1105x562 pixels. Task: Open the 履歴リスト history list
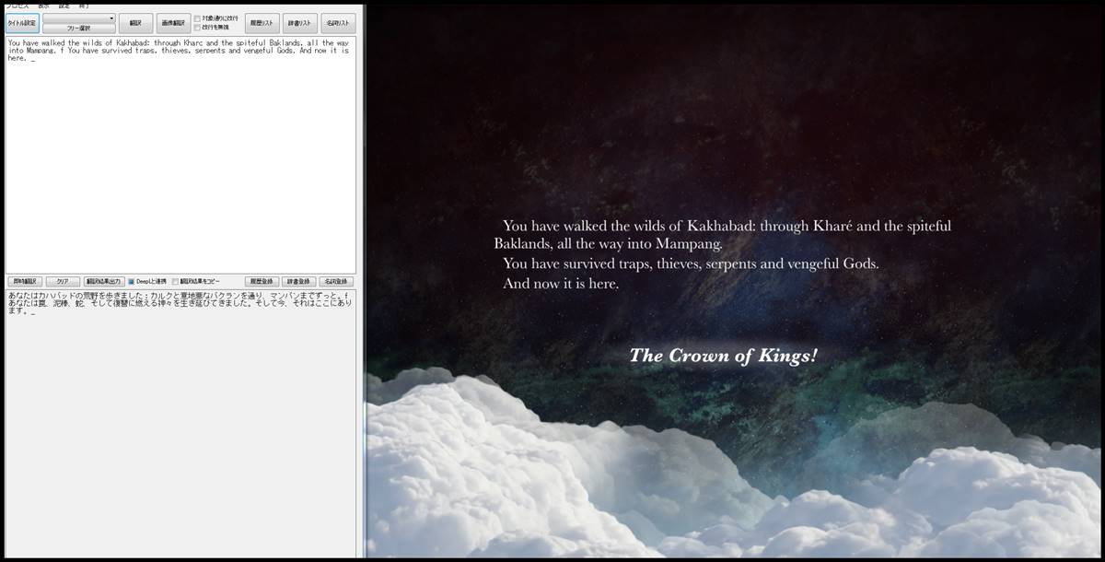(262, 24)
